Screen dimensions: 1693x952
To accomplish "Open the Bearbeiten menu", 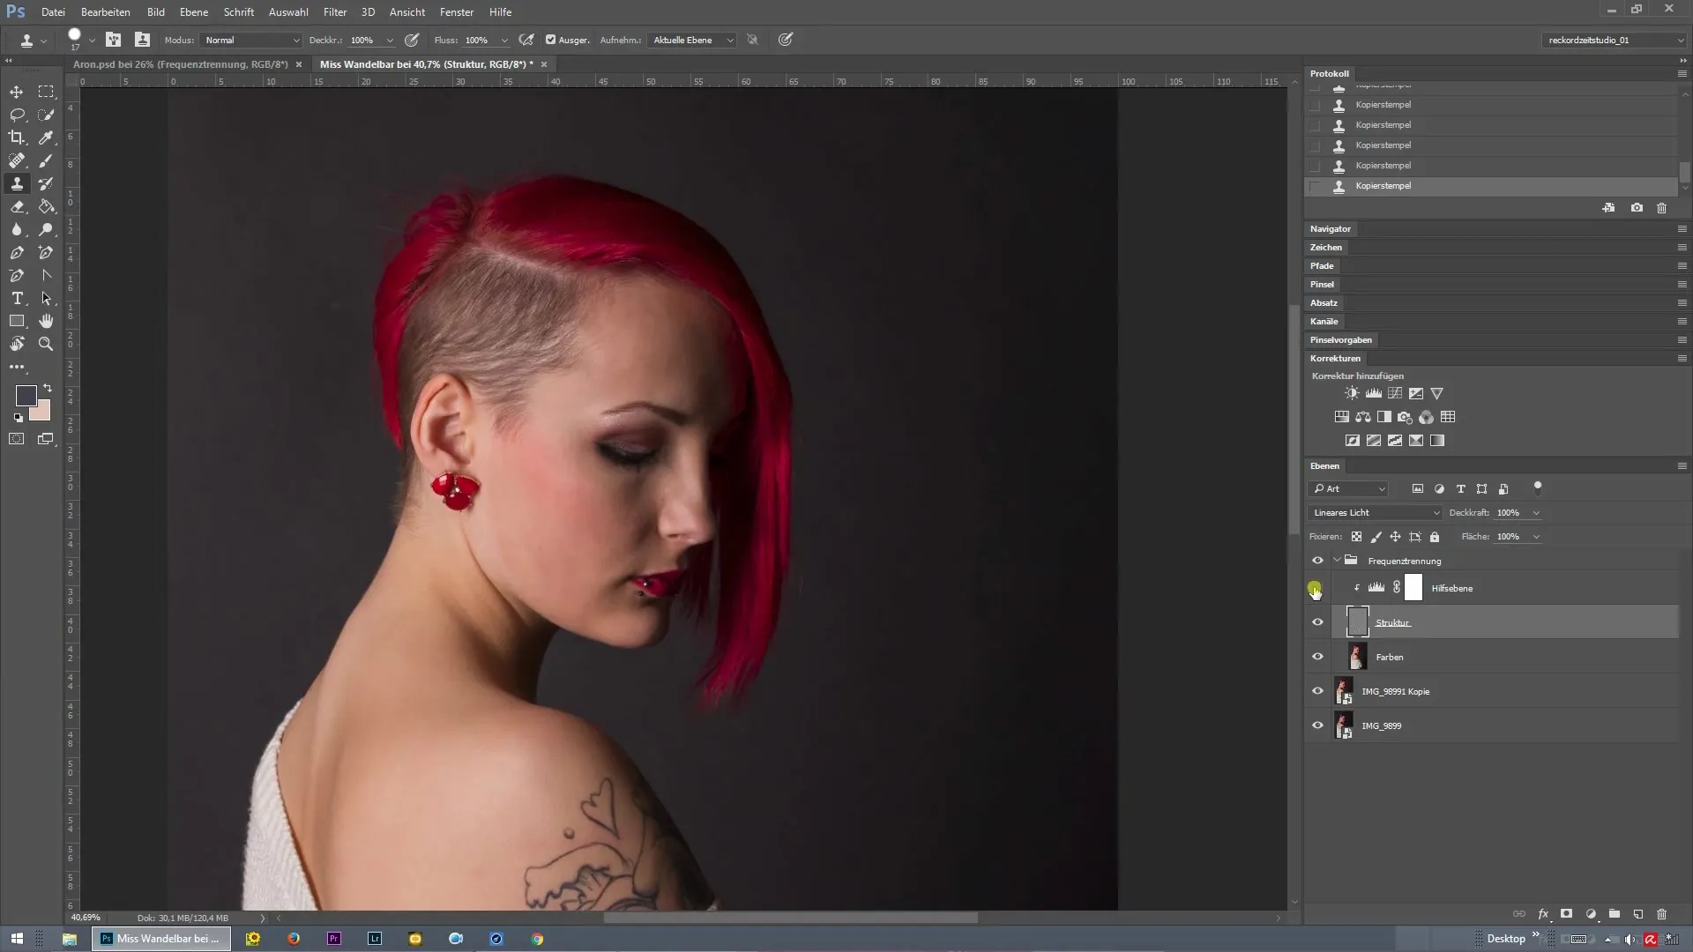I will (x=106, y=12).
